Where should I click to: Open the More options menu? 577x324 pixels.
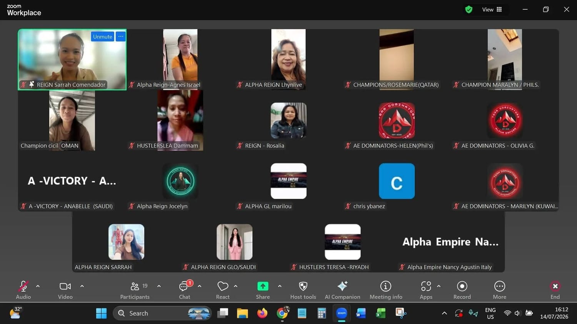click(x=499, y=290)
